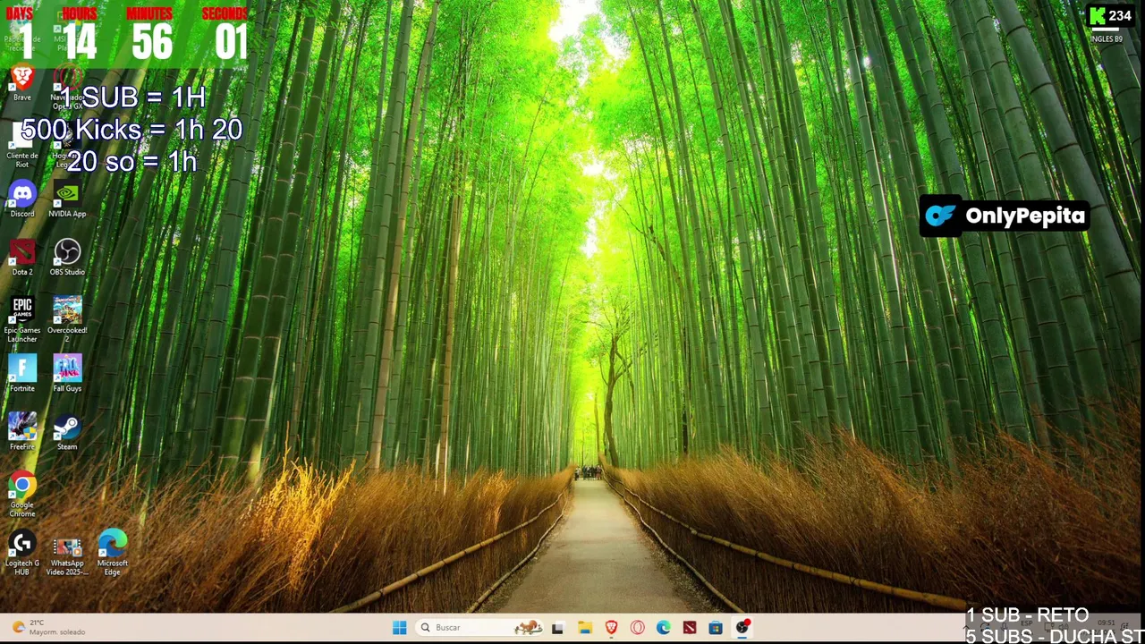The image size is (1145, 644).
Task: Select the Fortnite desktop shortcut
Action: point(22,374)
